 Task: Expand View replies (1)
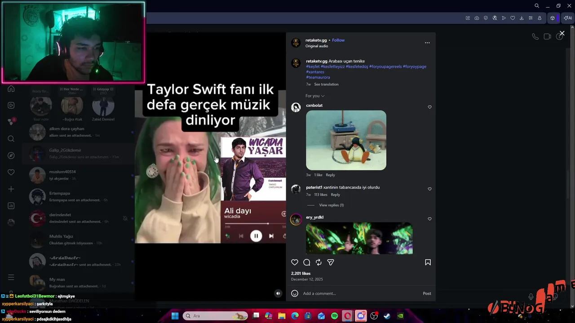pyautogui.click(x=331, y=205)
